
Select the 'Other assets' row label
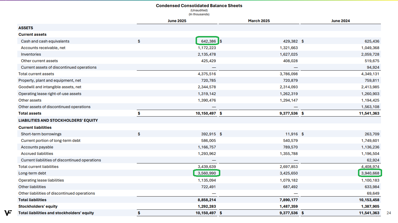pos(30,100)
